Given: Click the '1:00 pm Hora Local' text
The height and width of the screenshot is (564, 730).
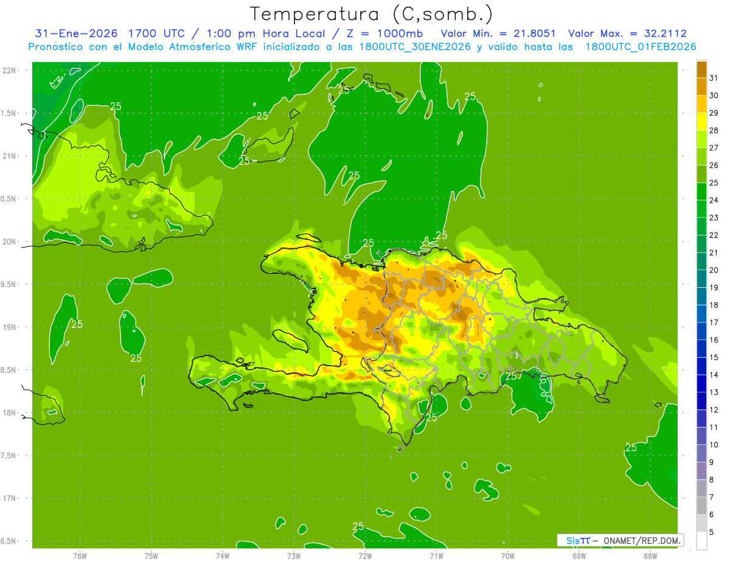Looking at the screenshot, I should tap(265, 33).
